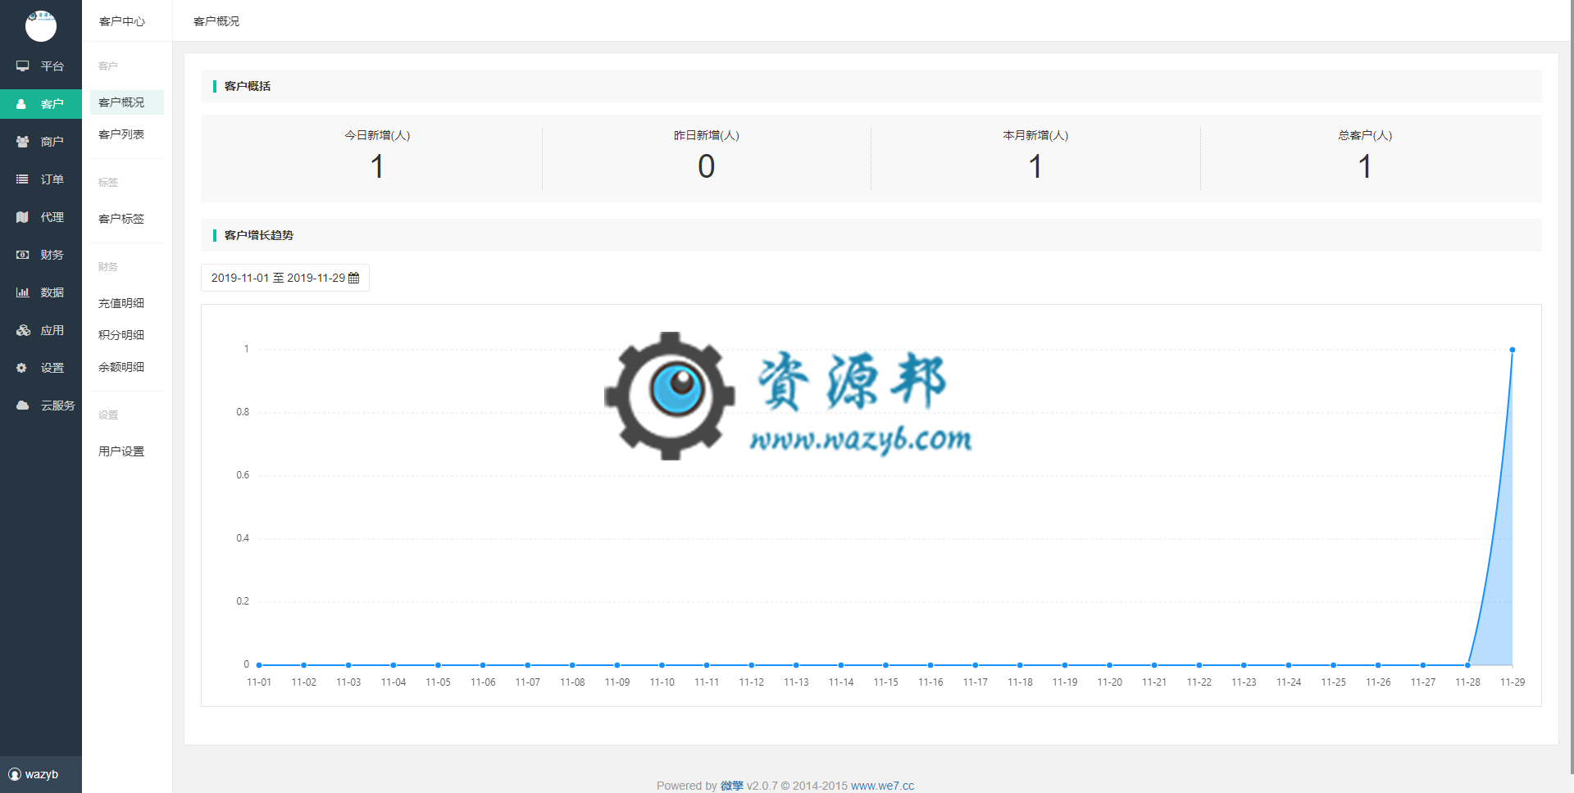
Task: Open the 数据 sidebar menu
Action: 41,292
